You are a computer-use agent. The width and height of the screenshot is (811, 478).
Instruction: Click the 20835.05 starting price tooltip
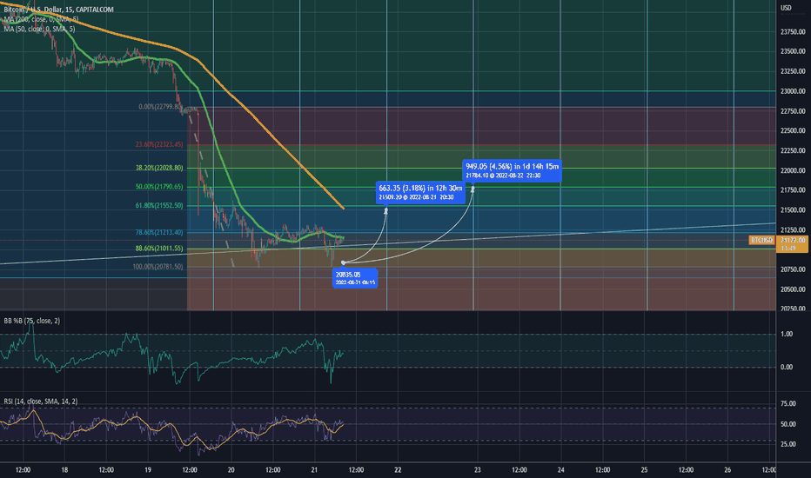click(355, 278)
